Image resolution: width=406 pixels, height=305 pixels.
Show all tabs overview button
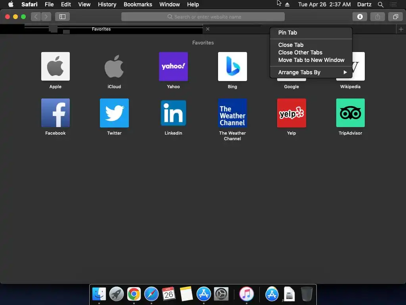click(x=395, y=17)
